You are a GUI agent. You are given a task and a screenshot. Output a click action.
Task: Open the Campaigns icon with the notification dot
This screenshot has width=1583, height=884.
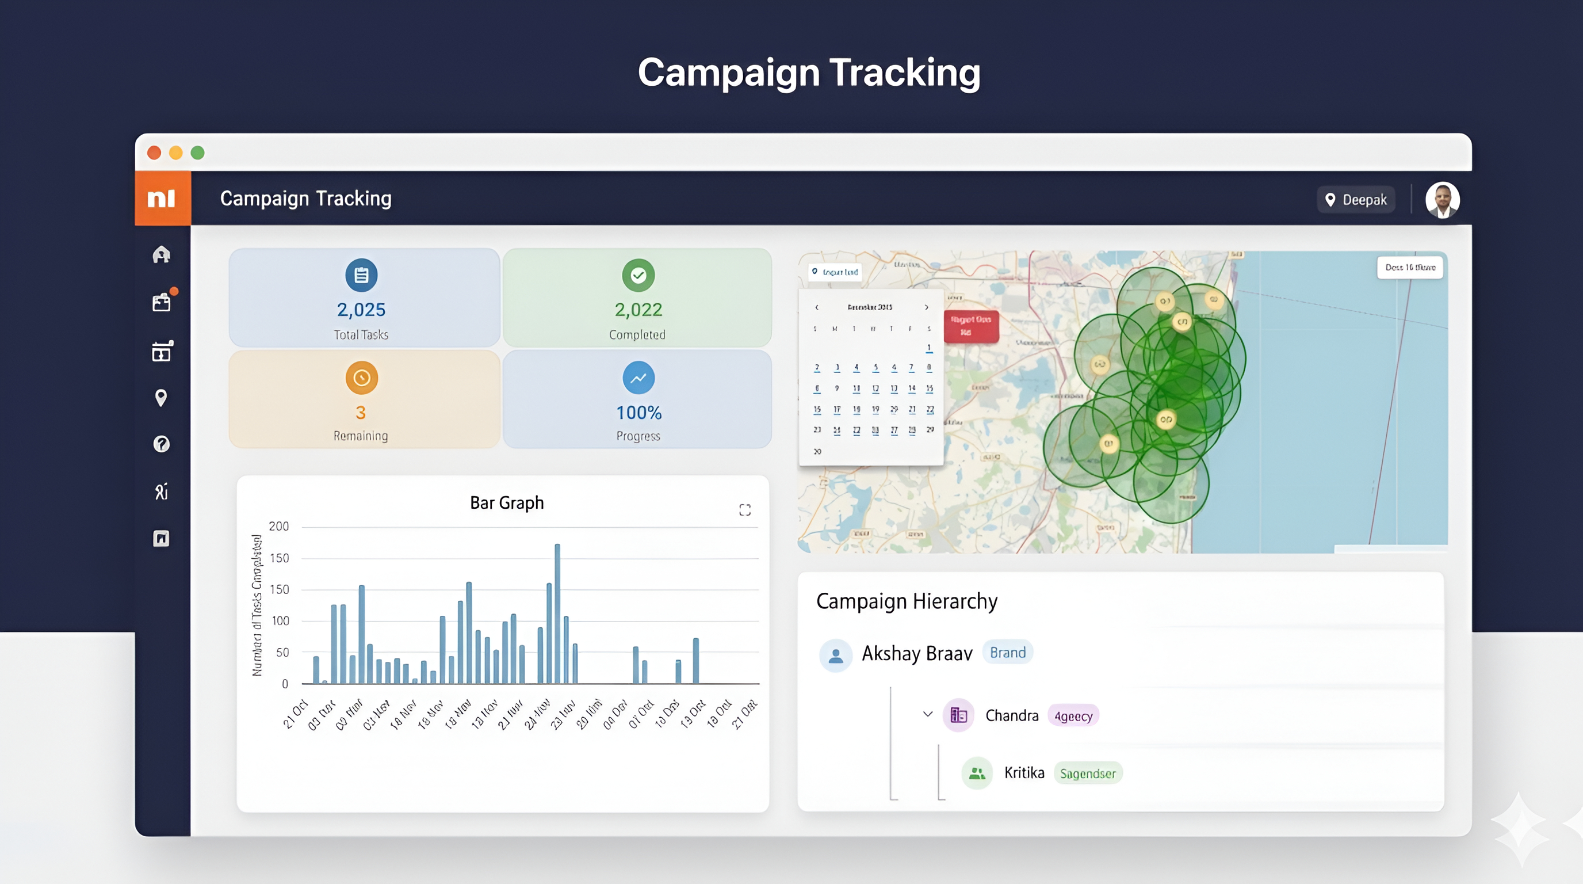[x=162, y=301]
